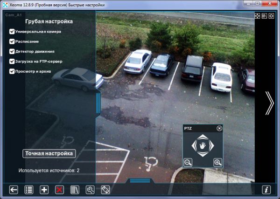Click the Точная настройка button
The width and height of the screenshot is (280, 199).
point(49,153)
